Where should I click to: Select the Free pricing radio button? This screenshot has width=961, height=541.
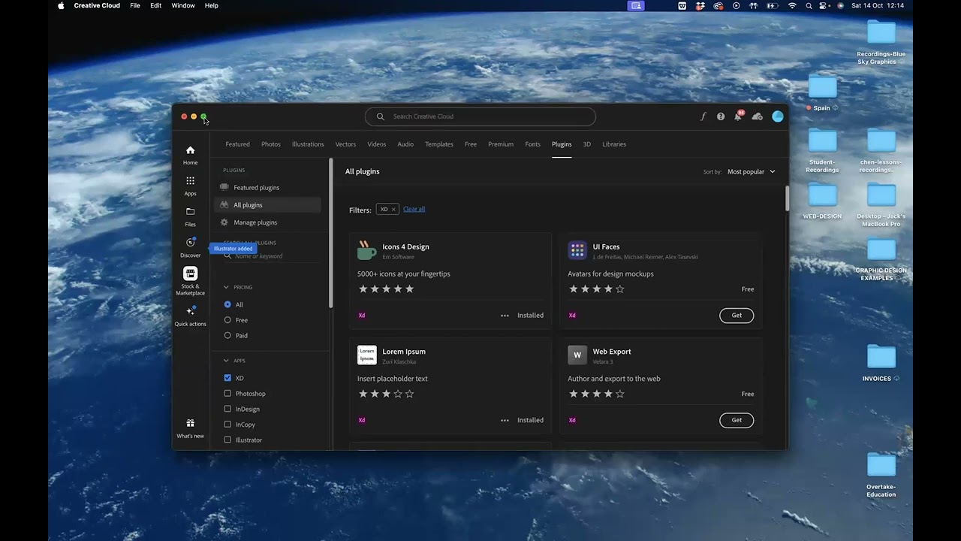click(227, 320)
